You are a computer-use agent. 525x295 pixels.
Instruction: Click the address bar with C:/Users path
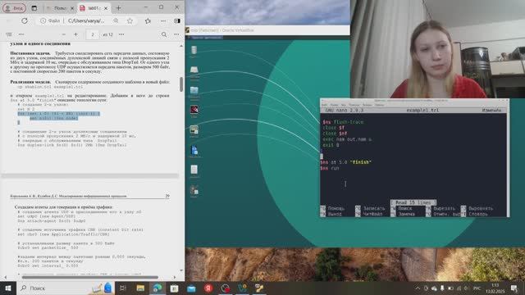point(86,20)
